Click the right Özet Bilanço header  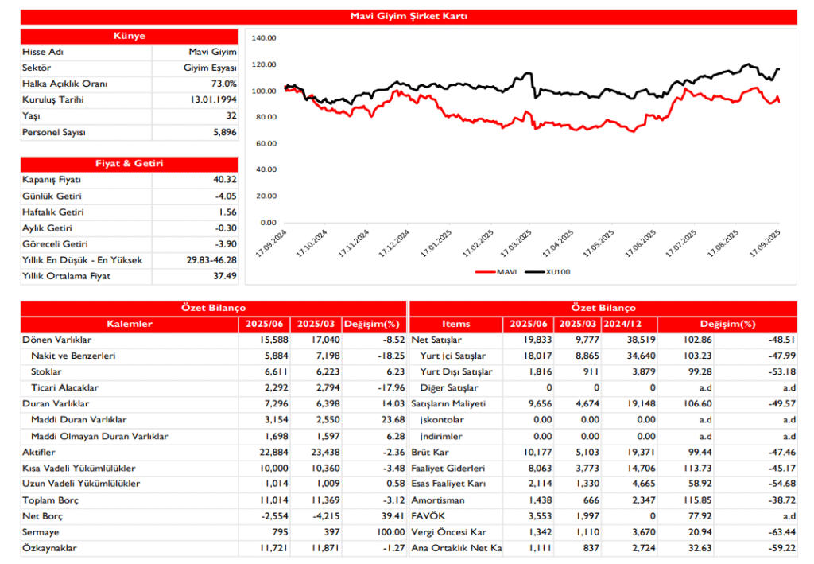[606, 308]
